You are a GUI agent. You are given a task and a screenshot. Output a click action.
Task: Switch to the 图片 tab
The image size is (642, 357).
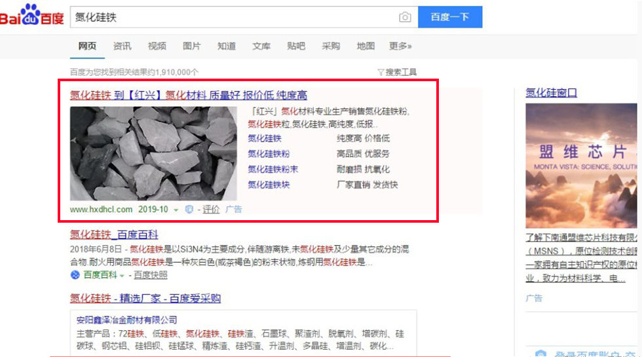pyautogui.click(x=191, y=46)
